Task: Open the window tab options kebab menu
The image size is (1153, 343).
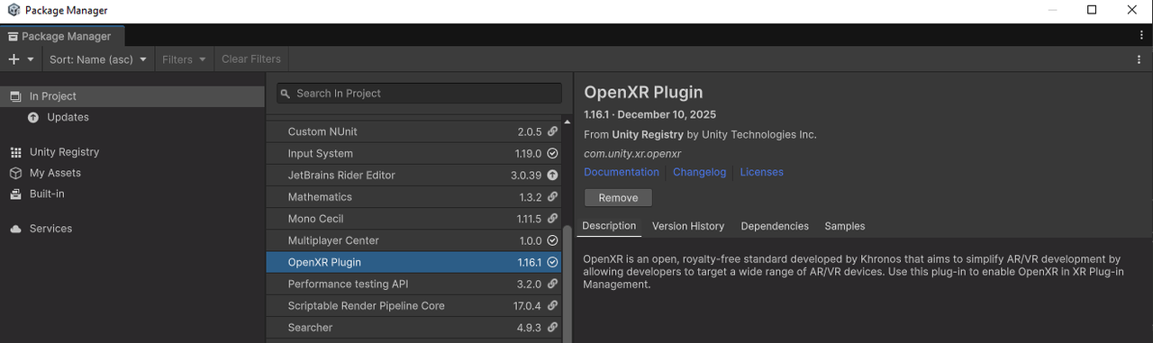Action: (1141, 35)
